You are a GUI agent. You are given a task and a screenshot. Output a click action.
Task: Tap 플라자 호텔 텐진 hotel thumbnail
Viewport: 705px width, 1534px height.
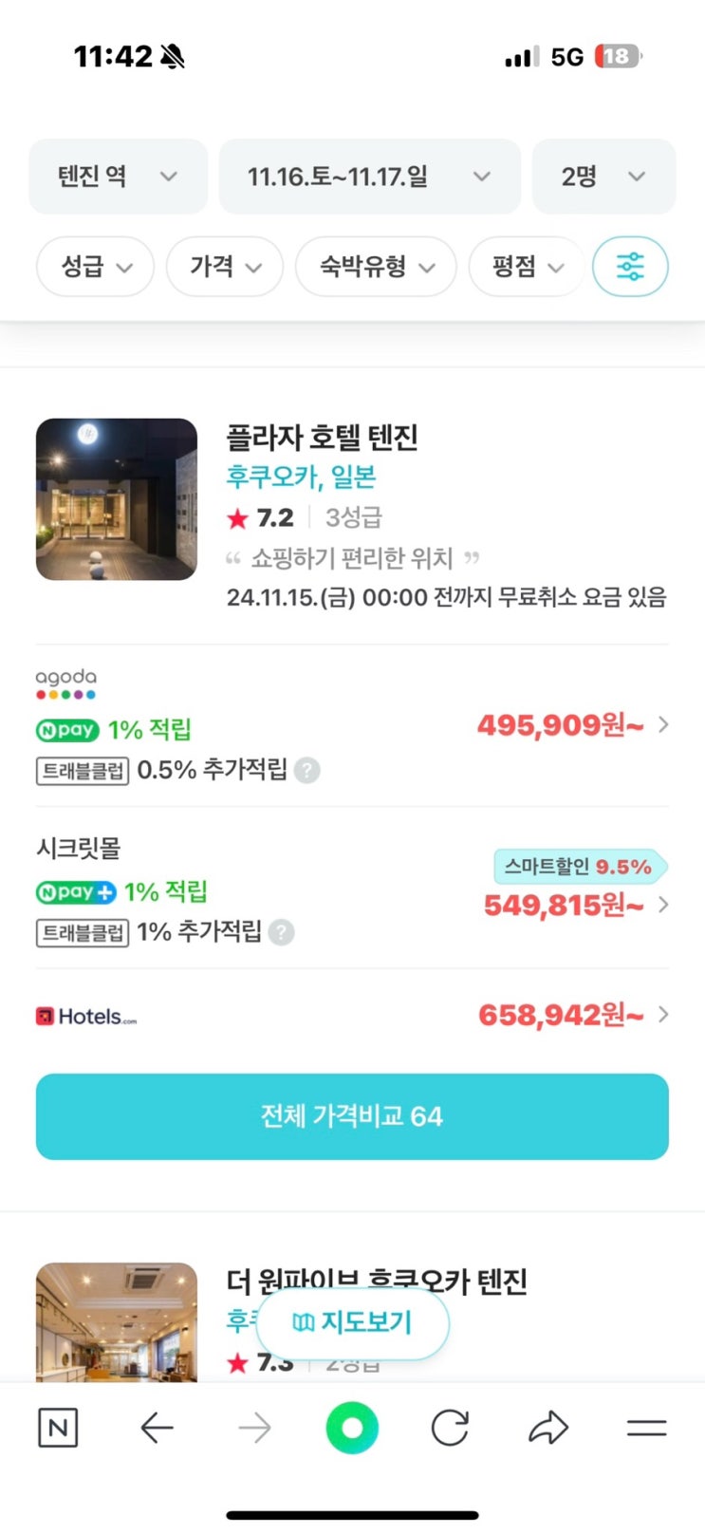coord(117,499)
